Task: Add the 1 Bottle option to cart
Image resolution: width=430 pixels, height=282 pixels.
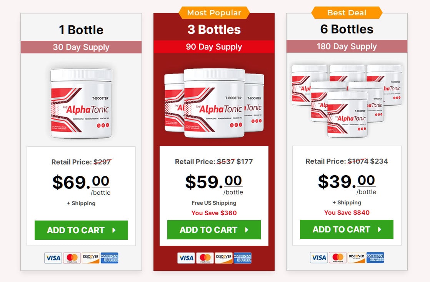Action: [81, 230]
